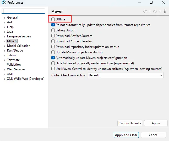Click the Eclipse icon in title bar
The image size is (169, 141).
point(4,3)
